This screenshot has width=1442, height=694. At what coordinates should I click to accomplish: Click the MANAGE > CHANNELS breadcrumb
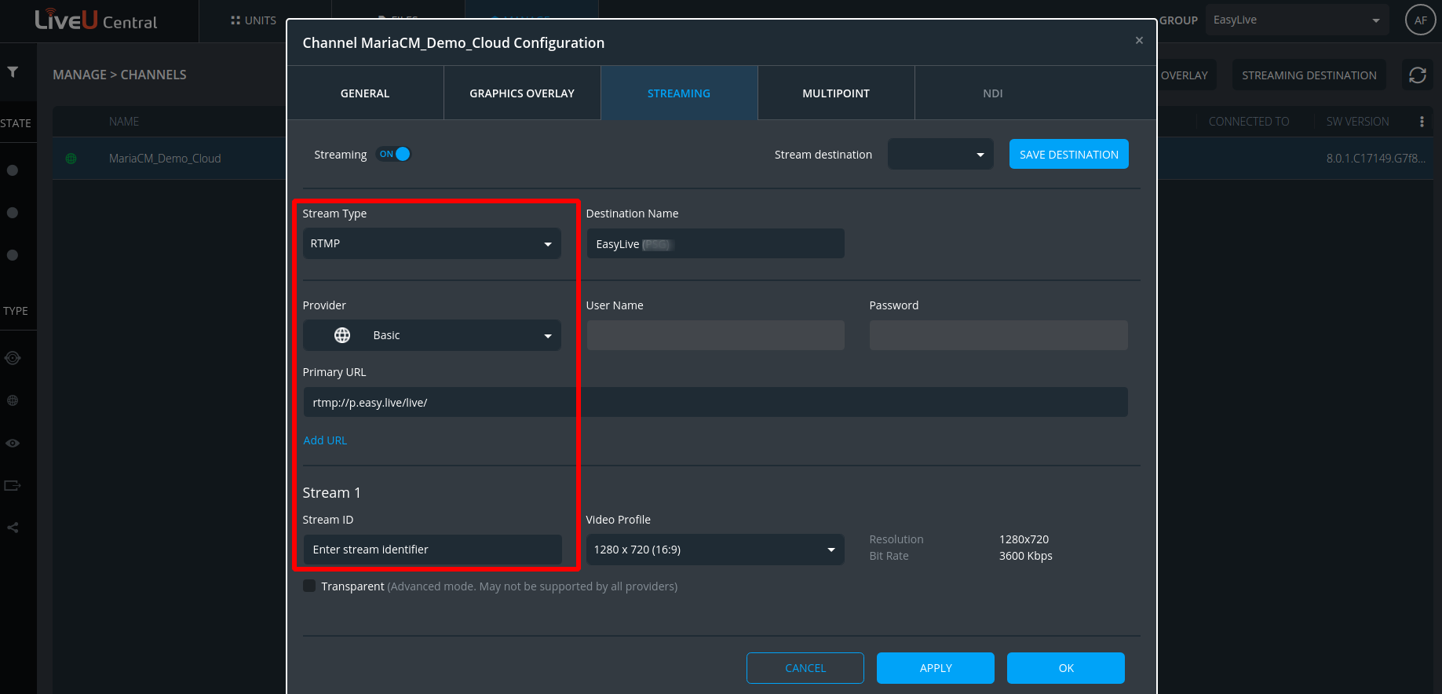[x=119, y=75]
